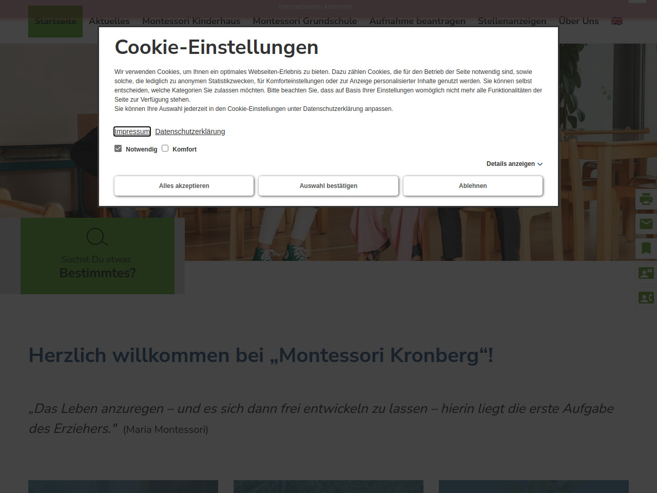The height and width of the screenshot is (493, 657).
Task: Enable the Komfort cookie checkbox
Action: [165, 148]
